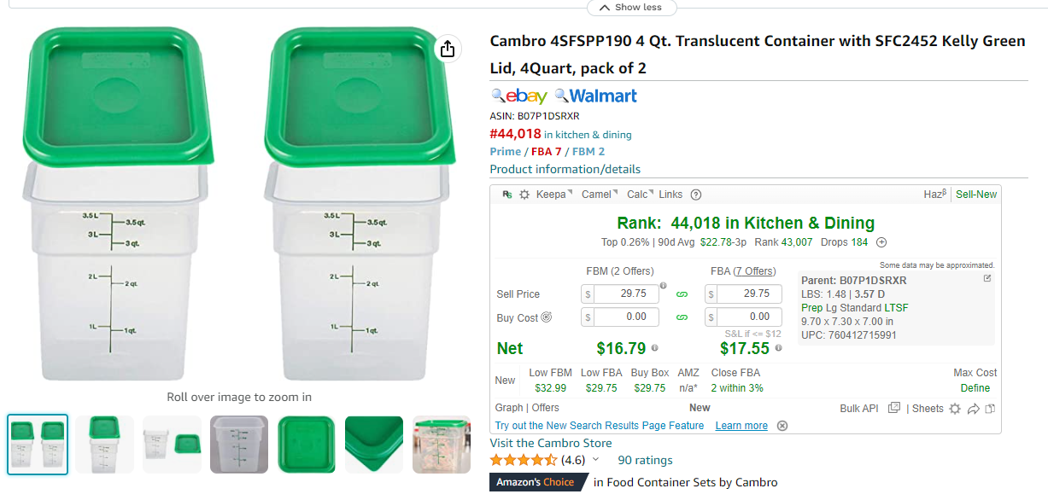Open the Camel dropdown
1048x500 pixels.
[x=600, y=195]
